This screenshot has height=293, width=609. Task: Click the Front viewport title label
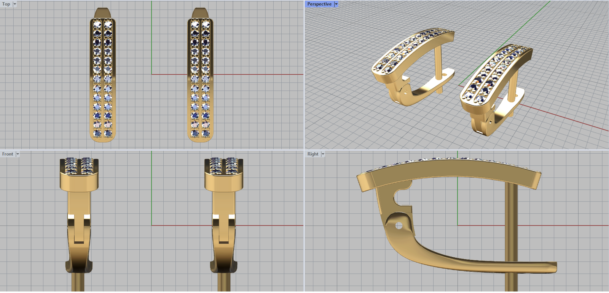point(7,154)
